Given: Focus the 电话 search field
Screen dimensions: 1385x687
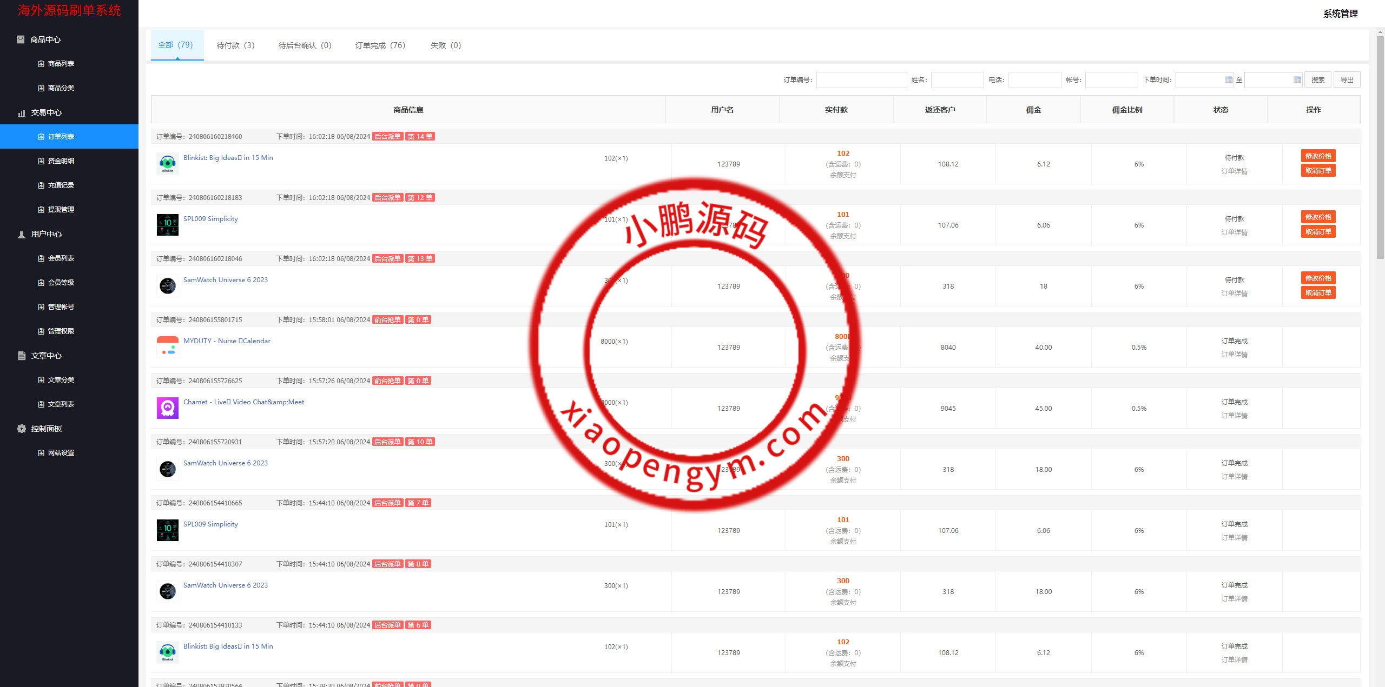Looking at the screenshot, I should point(1034,80).
